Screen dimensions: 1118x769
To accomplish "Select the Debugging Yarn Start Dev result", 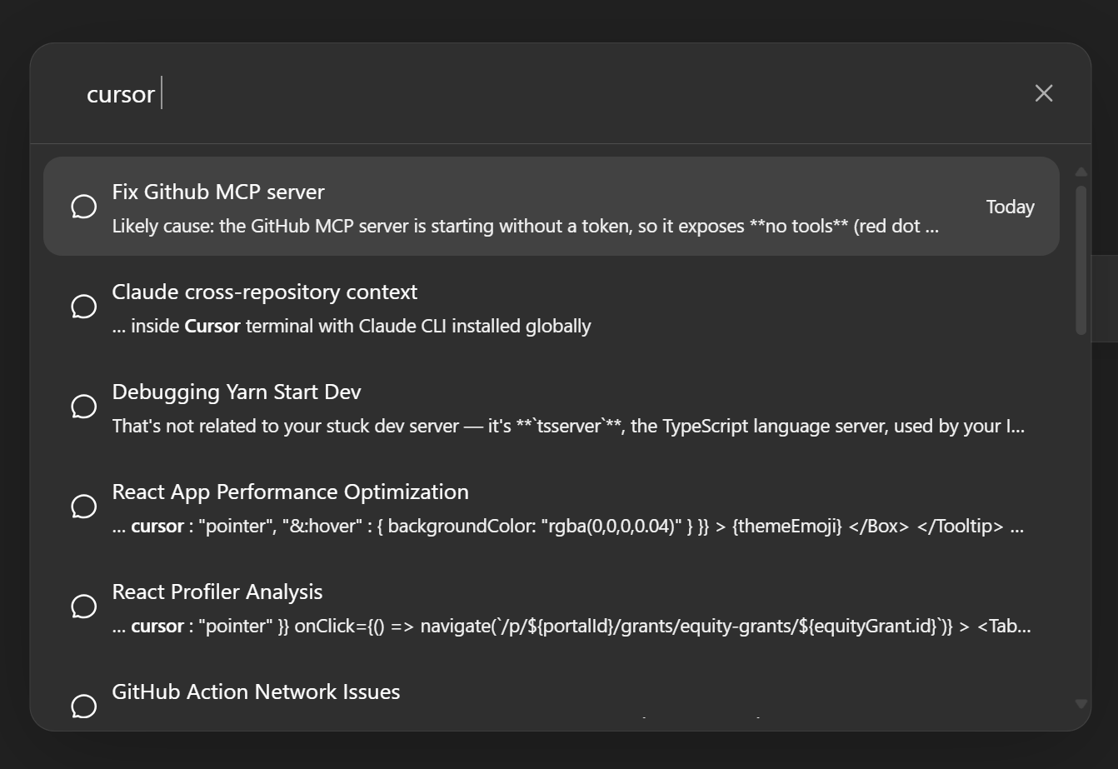I will pyautogui.click(x=237, y=392).
